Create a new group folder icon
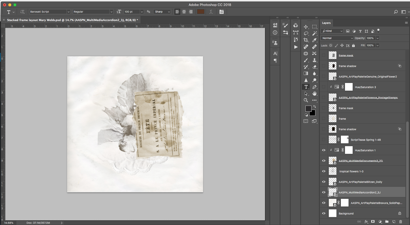 tap(387, 222)
